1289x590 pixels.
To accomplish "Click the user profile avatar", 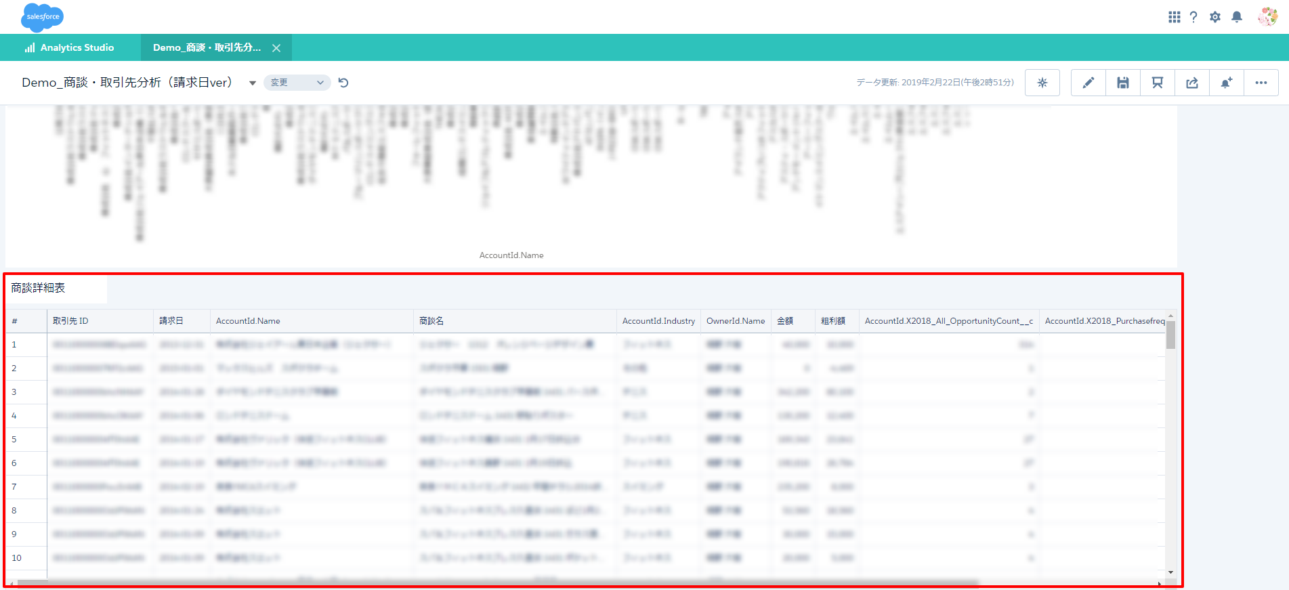I will tap(1267, 17).
